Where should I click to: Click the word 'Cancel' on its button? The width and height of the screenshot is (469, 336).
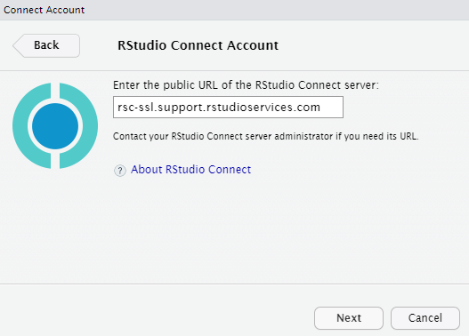[x=425, y=318]
